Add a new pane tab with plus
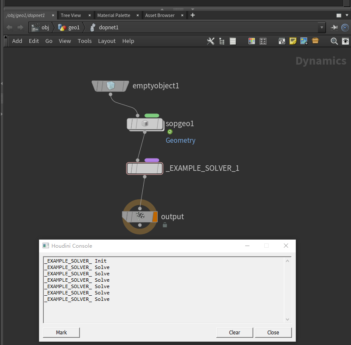The width and height of the screenshot is (351, 345). tap(192, 15)
